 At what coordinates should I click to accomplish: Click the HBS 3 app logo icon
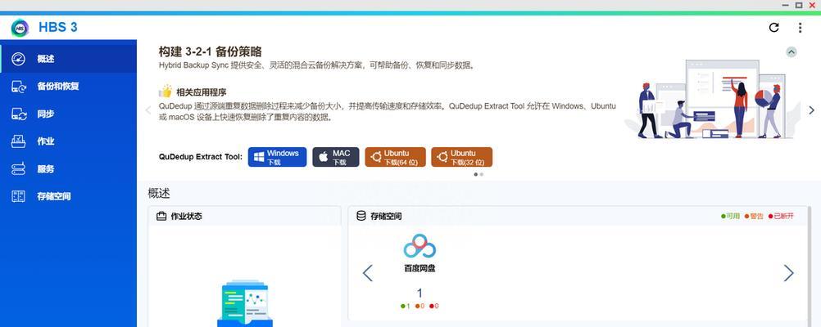point(20,27)
